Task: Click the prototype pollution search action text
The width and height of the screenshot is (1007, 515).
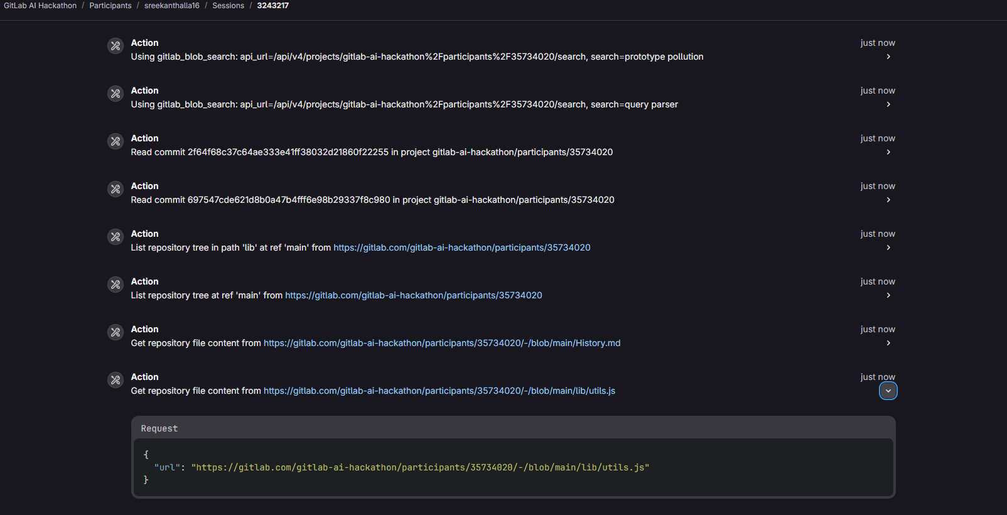Action: coord(417,57)
